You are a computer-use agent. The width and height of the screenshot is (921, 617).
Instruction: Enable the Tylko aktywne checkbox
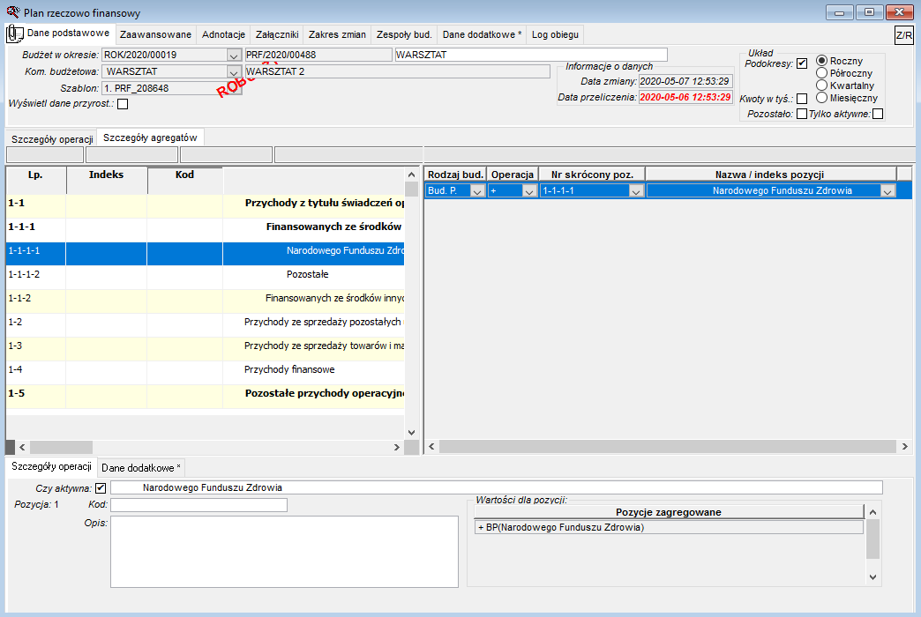pos(878,114)
